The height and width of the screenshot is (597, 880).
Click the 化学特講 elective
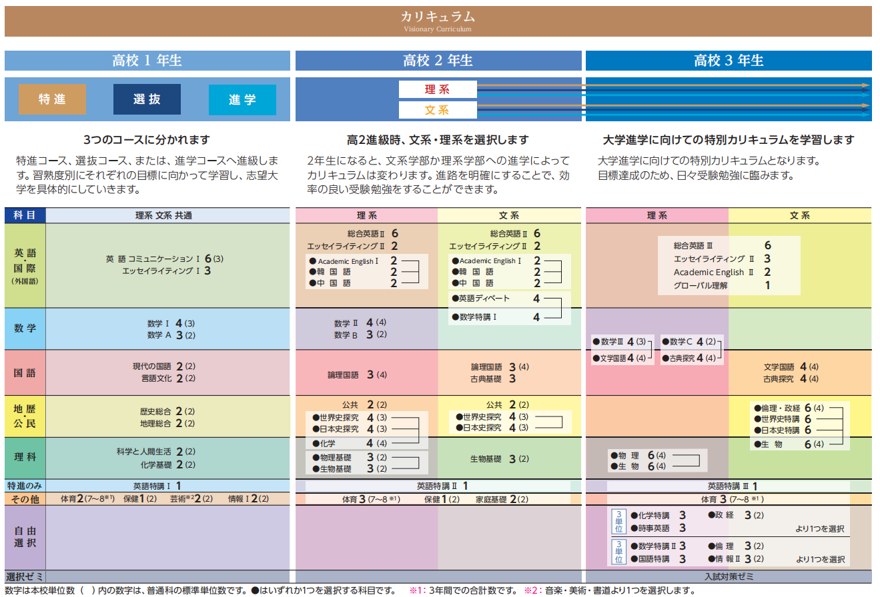point(658,515)
